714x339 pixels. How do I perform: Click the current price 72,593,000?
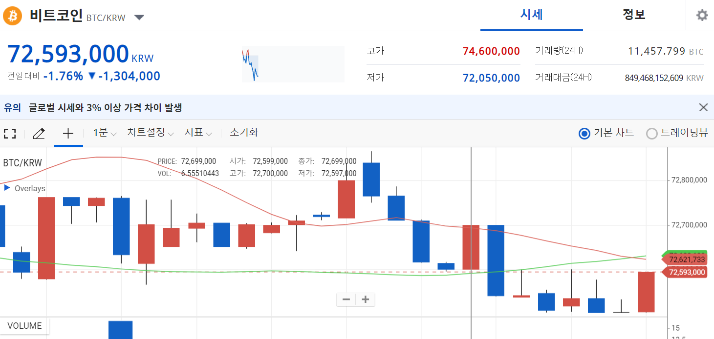point(68,54)
